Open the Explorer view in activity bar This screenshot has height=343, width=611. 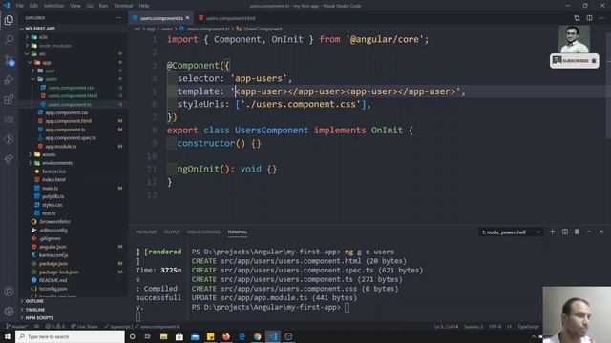click(9, 19)
